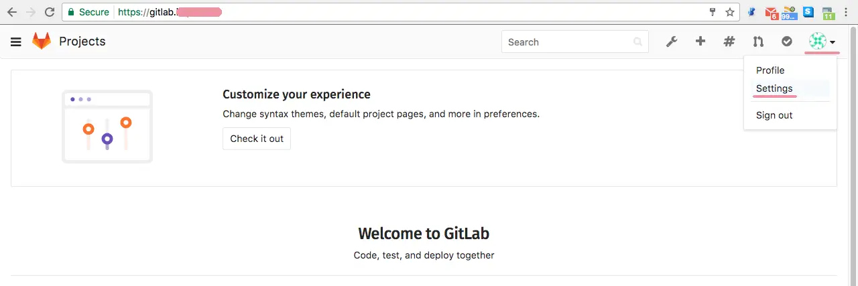858x286 pixels.
Task: Open the Merge requests icon
Action: tap(758, 42)
